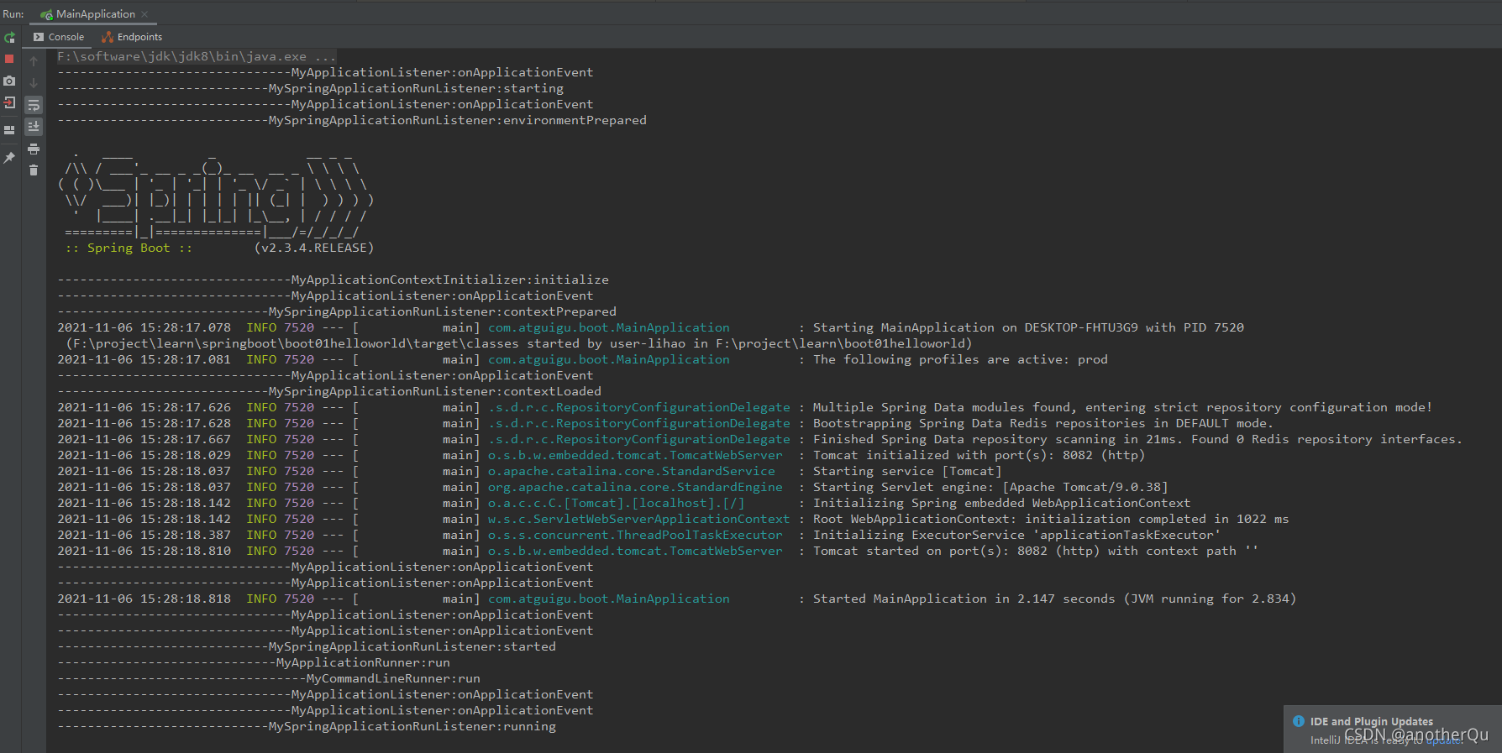The image size is (1502, 753).
Task: Click "Initializing ExecutorService 'applicationTaskExecutor'" message
Action: tap(1016, 535)
